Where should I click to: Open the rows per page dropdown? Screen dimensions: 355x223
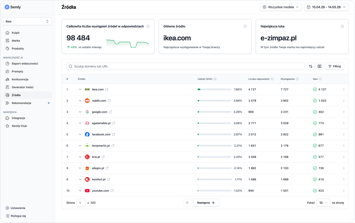coord(323,203)
